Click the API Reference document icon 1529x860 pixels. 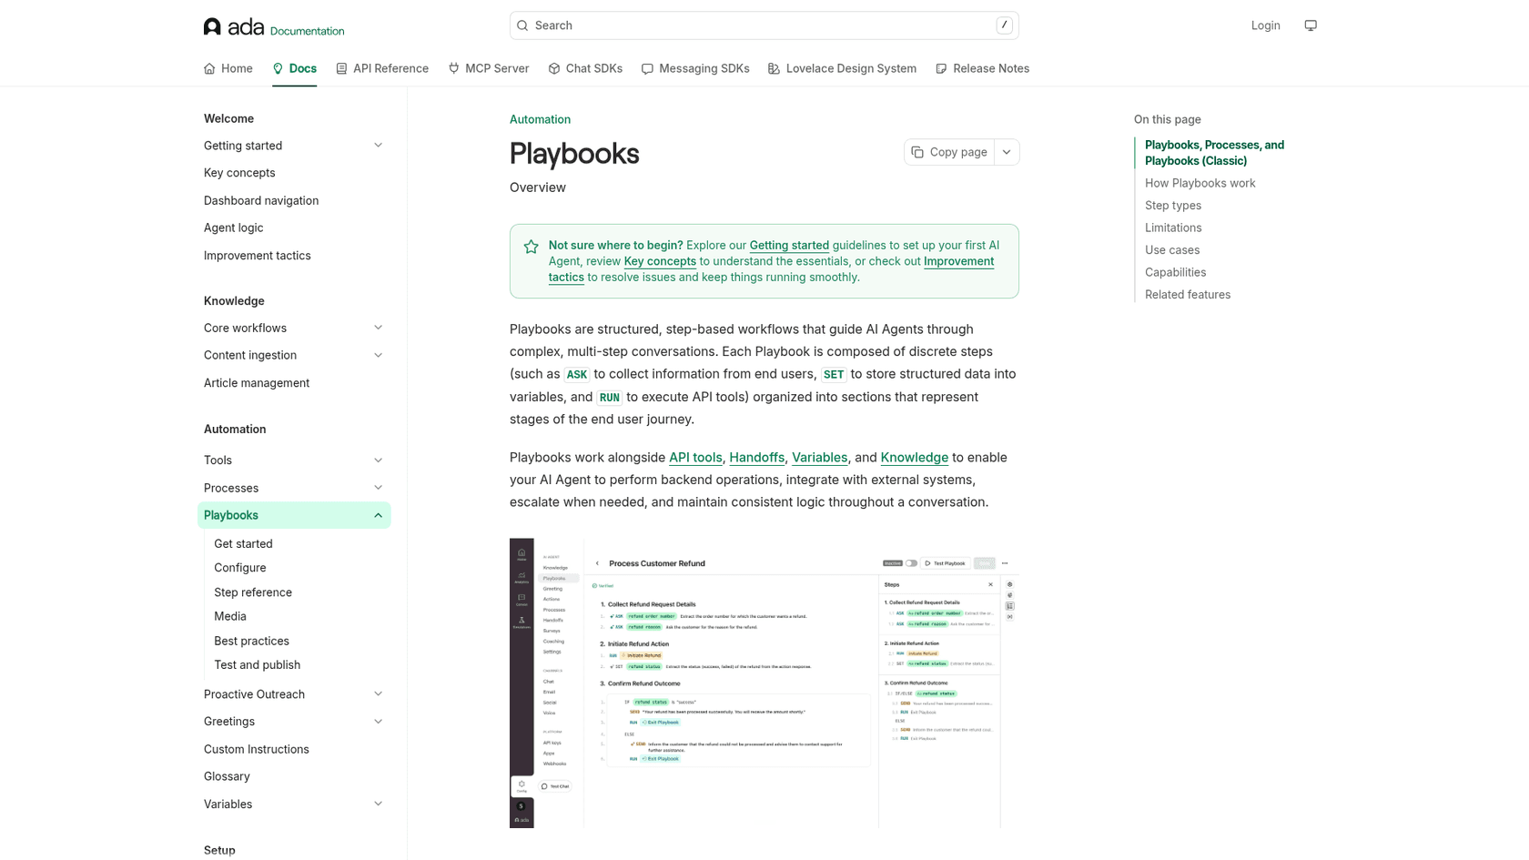pyautogui.click(x=341, y=68)
